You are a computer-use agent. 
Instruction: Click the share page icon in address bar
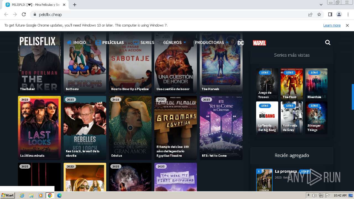[x=310, y=14]
